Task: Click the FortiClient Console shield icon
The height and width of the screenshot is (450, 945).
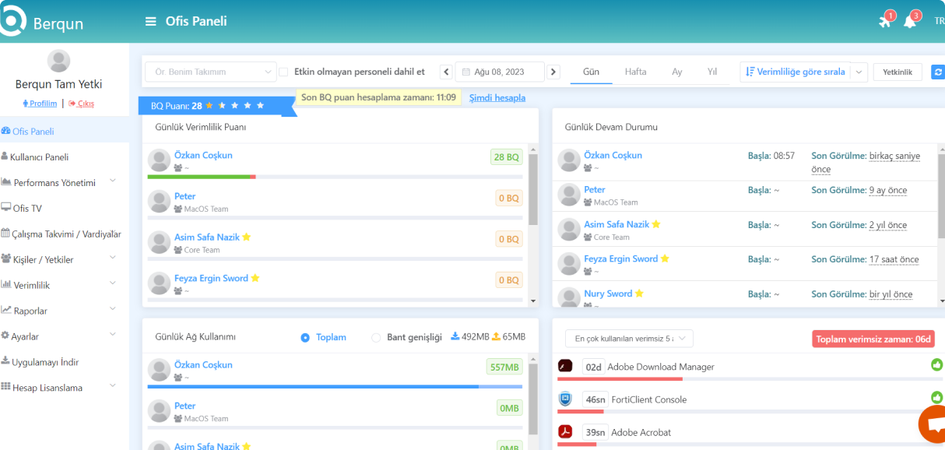Action: point(566,399)
